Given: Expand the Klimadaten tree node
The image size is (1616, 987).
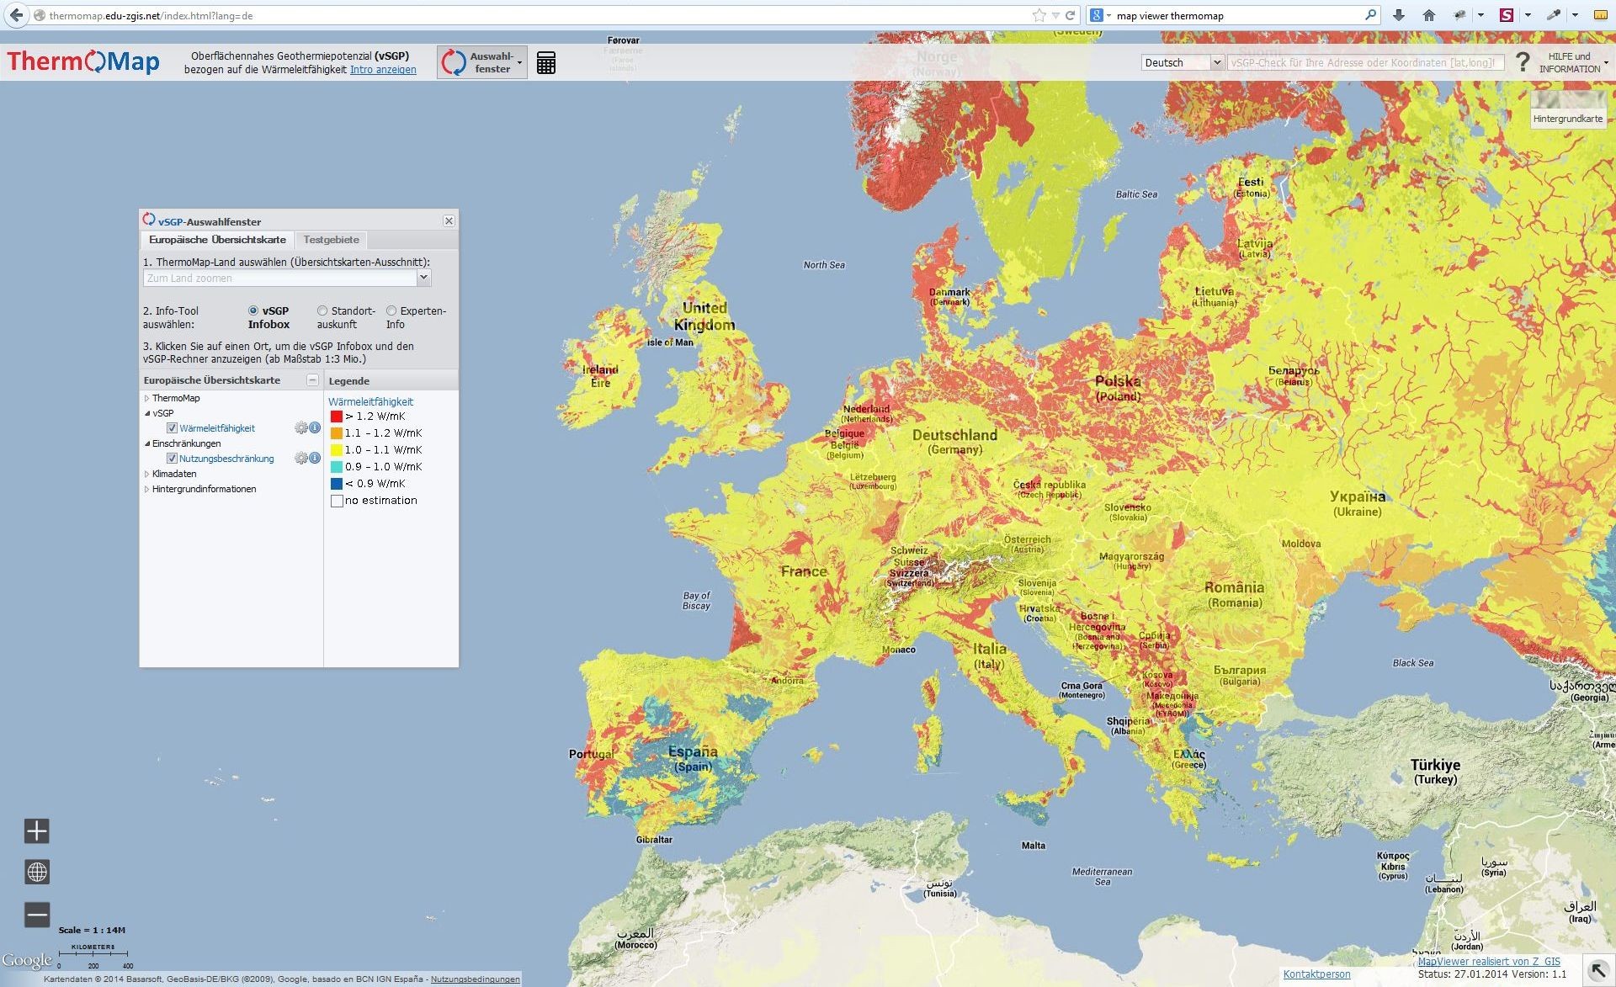Looking at the screenshot, I should point(146,474).
